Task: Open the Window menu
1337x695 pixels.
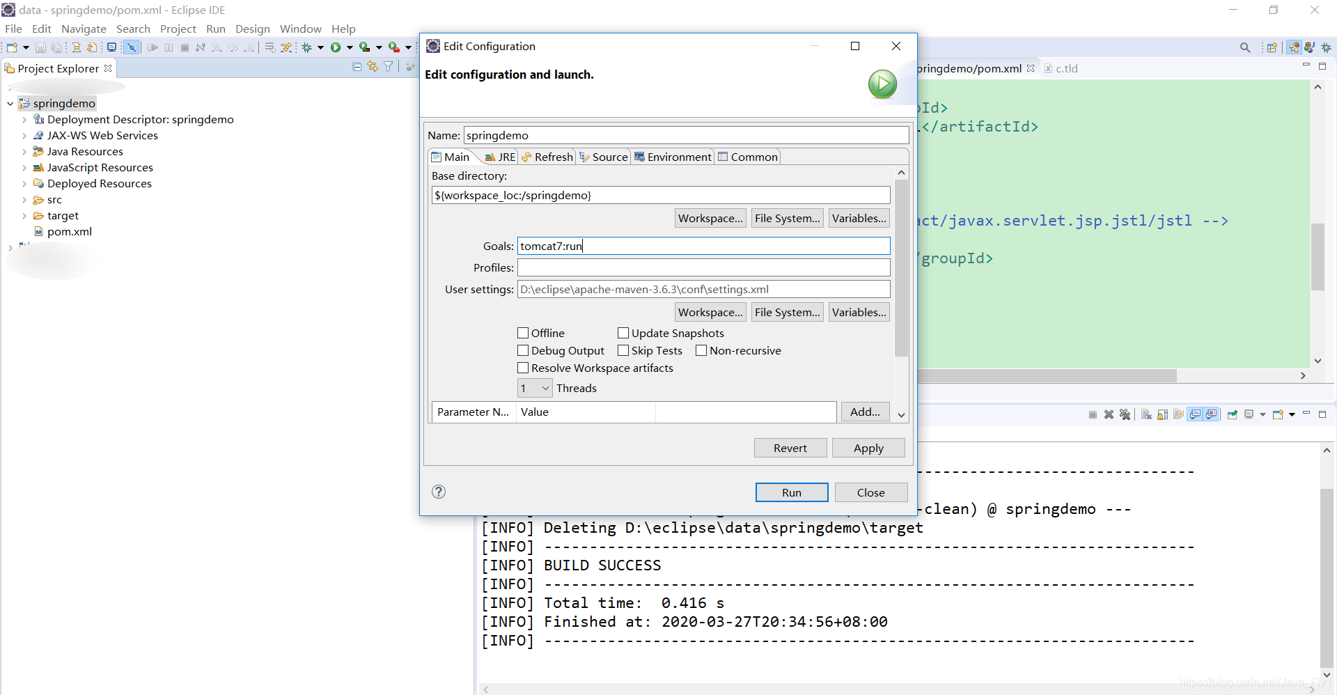Action: coord(301,29)
